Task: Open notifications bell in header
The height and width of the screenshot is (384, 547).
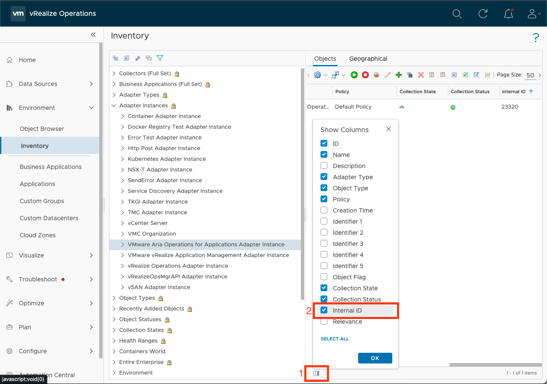Action: pos(509,14)
